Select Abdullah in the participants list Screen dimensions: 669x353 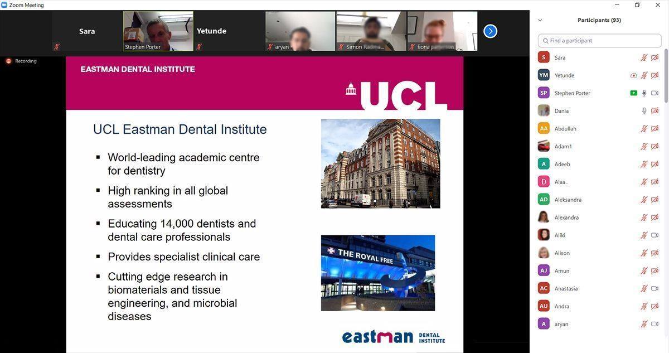pyautogui.click(x=565, y=129)
